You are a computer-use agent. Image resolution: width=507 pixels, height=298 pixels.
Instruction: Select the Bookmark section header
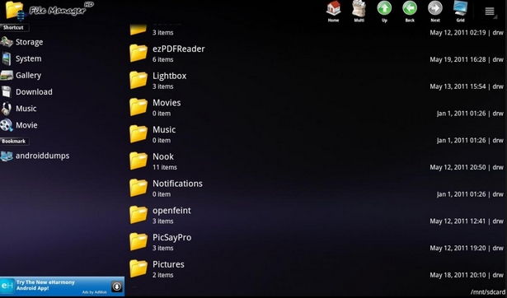(x=14, y=142)
